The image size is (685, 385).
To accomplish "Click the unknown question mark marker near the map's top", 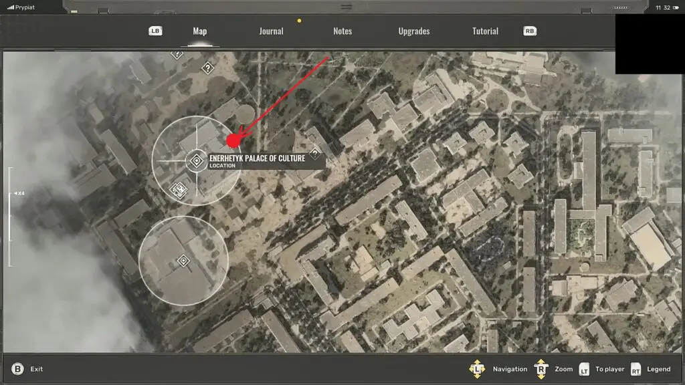I will tap(207, 68).
